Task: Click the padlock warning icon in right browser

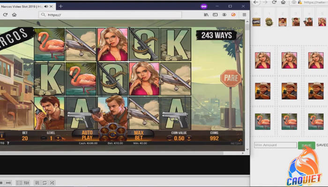Action: (300, 2)
